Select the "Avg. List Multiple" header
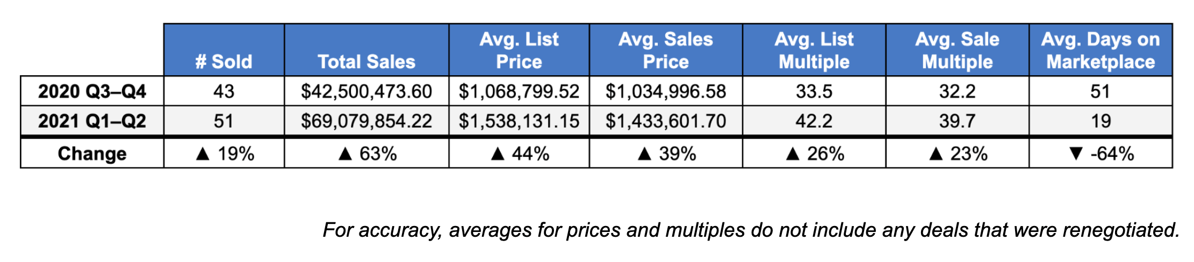Viewport: 1194px width, 262px height. click(x=814, y=50)
